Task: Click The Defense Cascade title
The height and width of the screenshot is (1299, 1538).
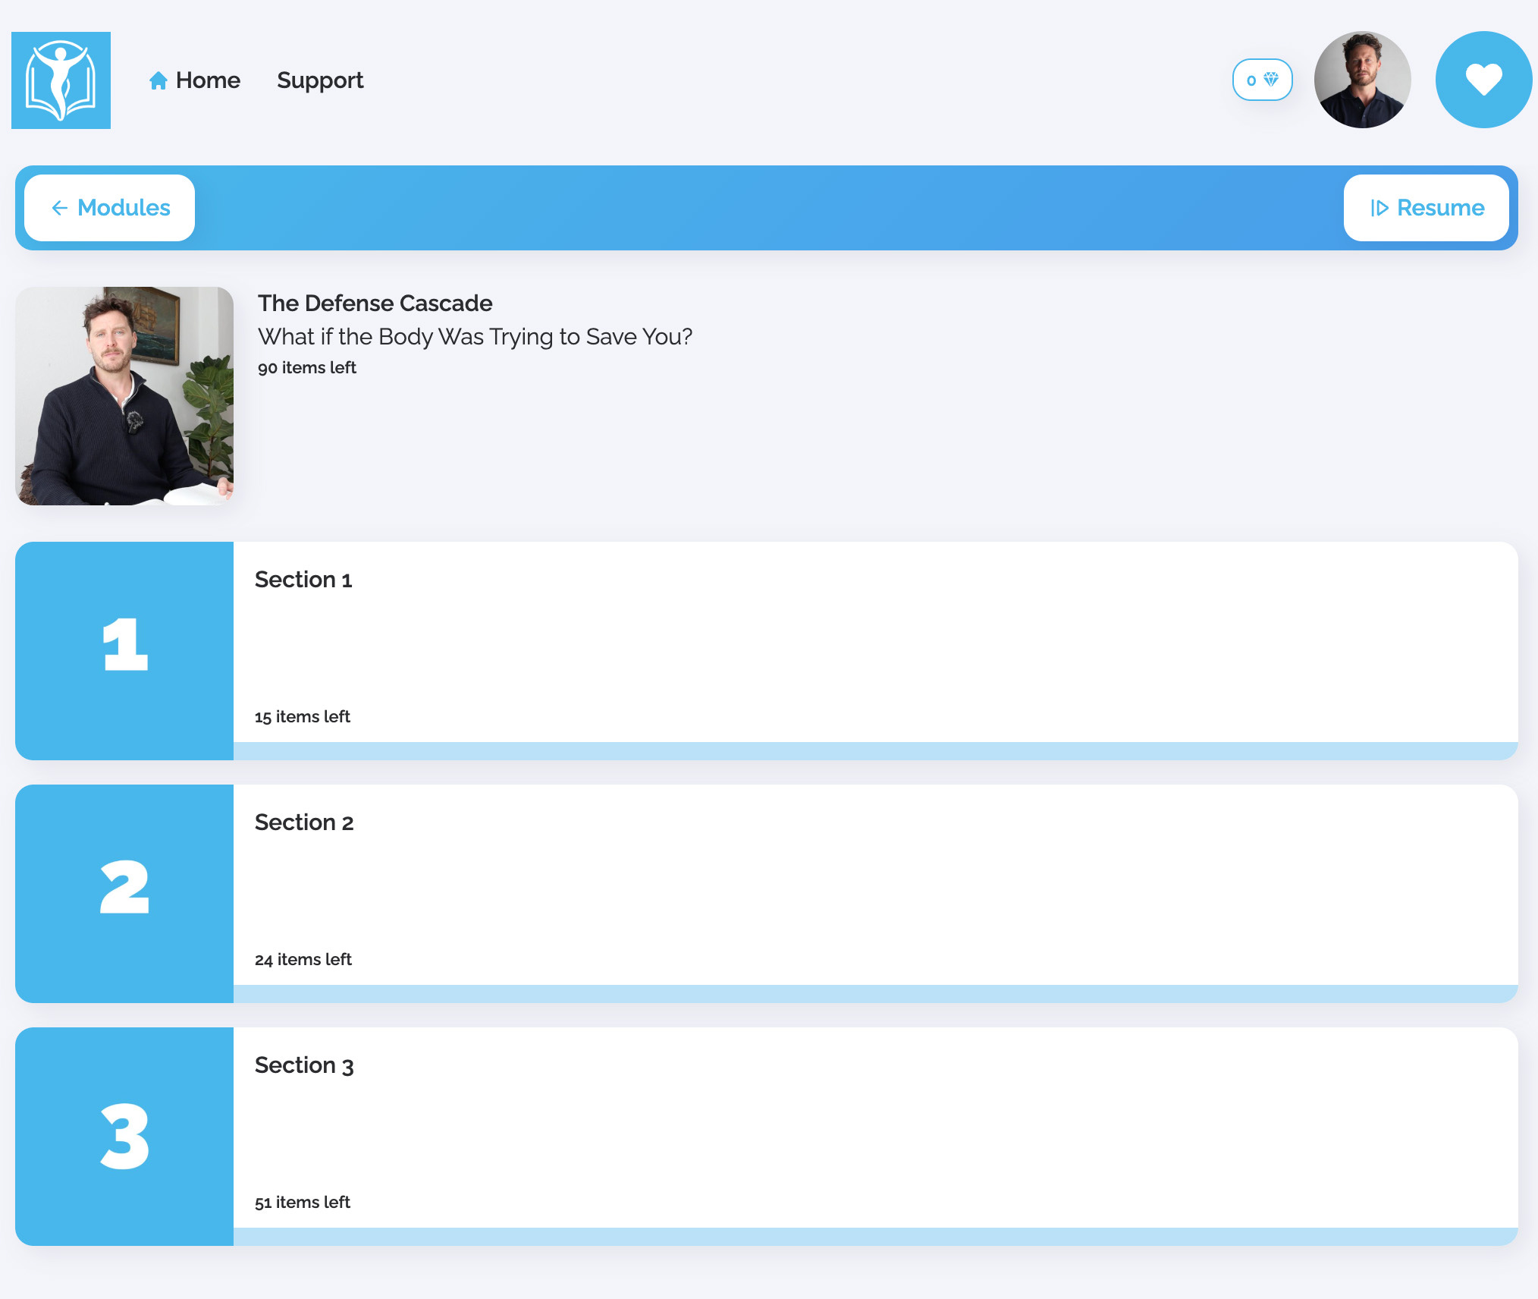Action: pos(375,304)
